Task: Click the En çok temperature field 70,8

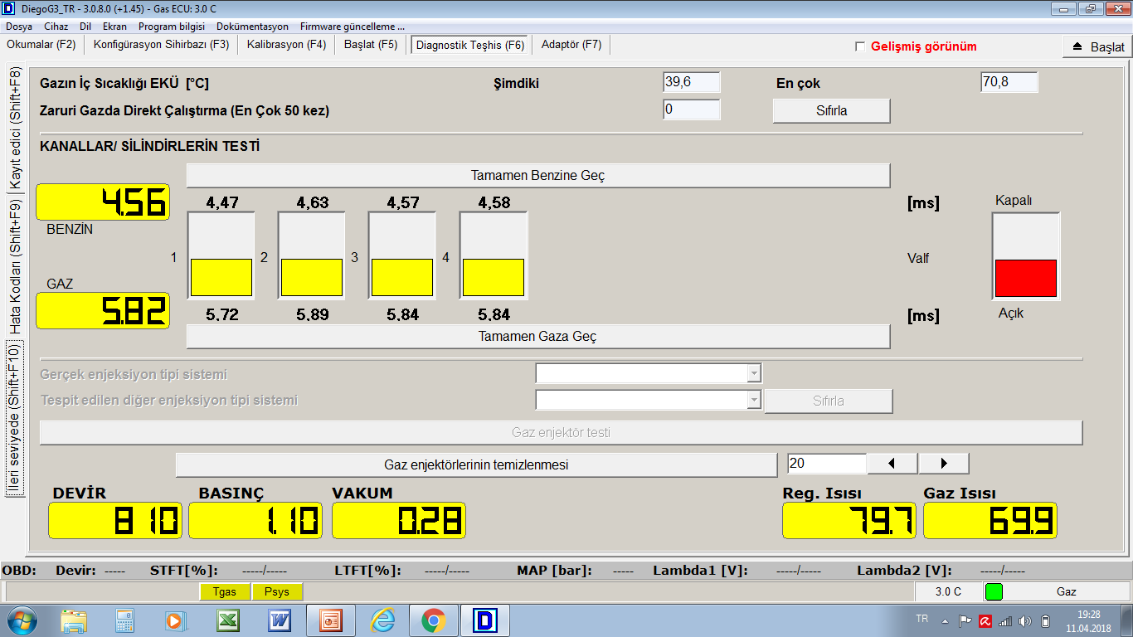Action: (x=1009, y=82)
